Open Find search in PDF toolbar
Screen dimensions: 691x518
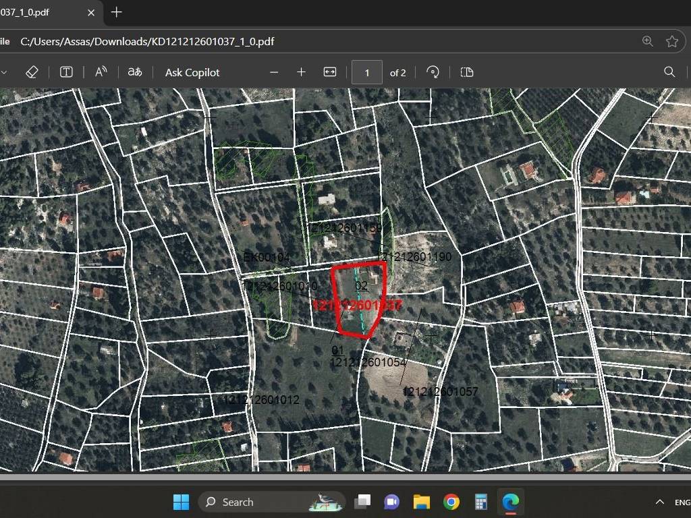pyautogui.click(x=669, y=72)
